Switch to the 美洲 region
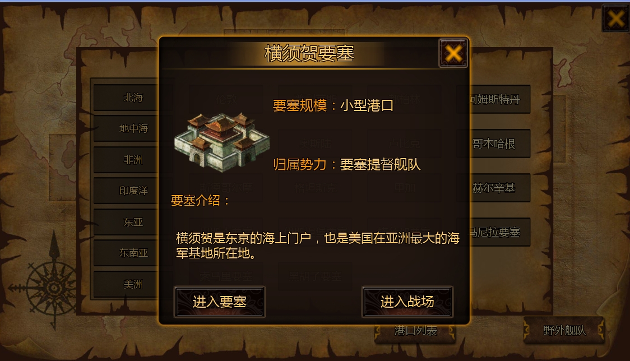 point(127,284)
